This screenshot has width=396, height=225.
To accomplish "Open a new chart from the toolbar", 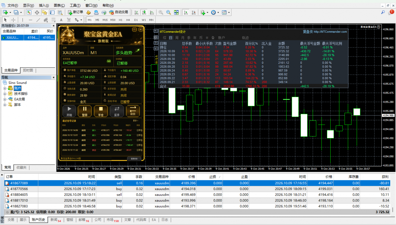I will (x=5, y=12).
